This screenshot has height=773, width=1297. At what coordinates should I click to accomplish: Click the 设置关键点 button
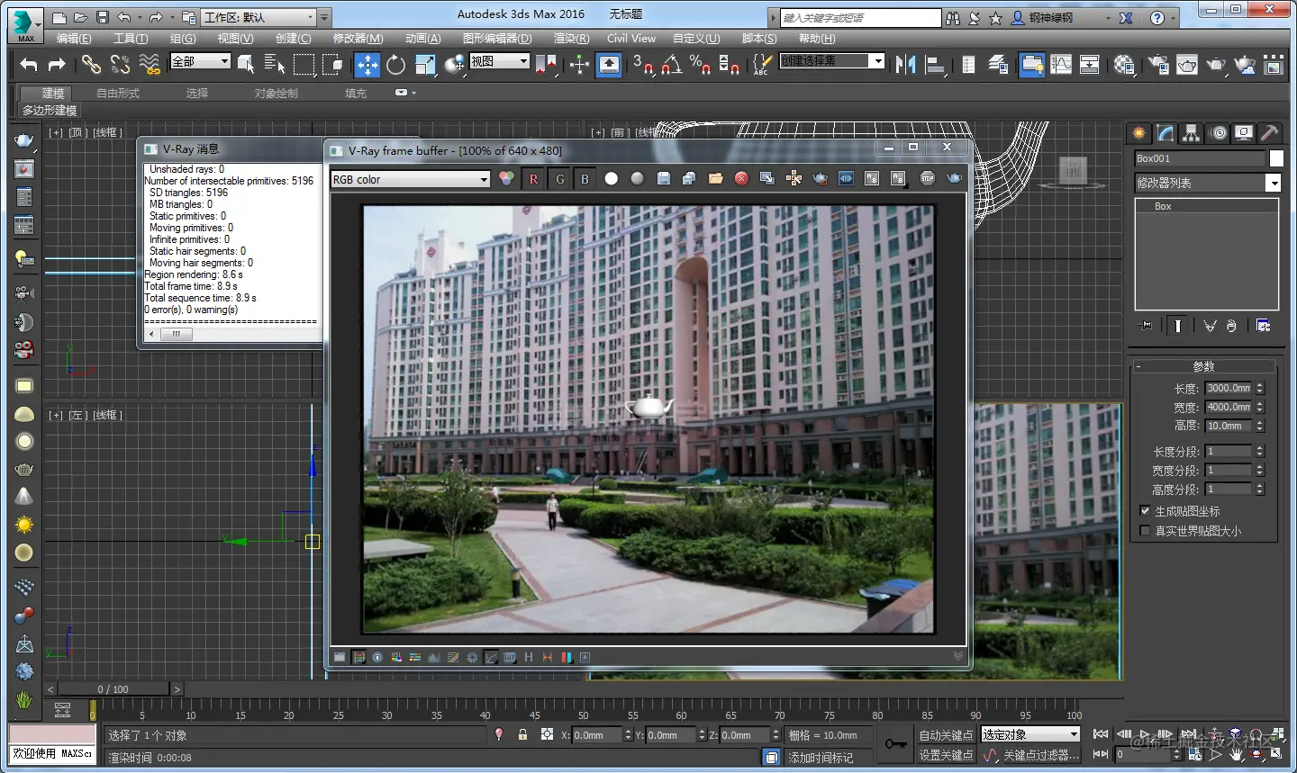(946, 755)
